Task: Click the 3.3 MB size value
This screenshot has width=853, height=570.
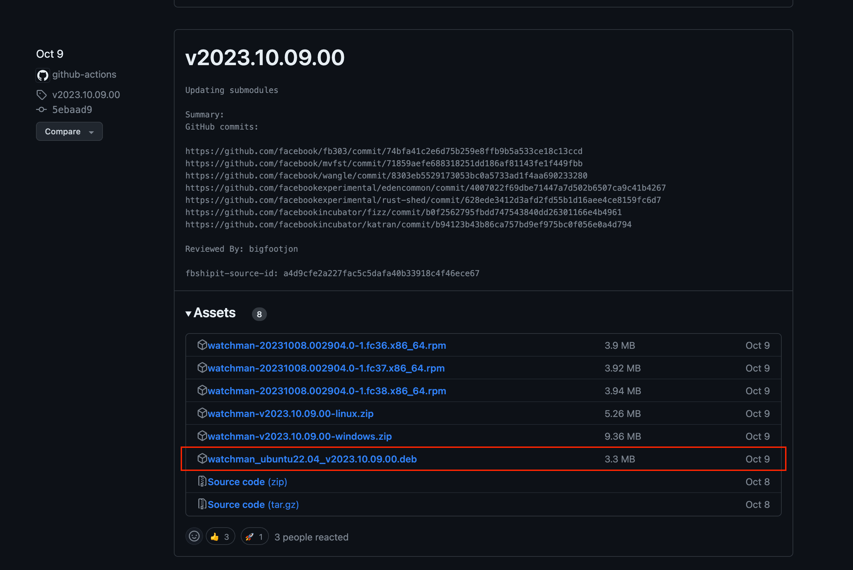Action: coord(619,459)
